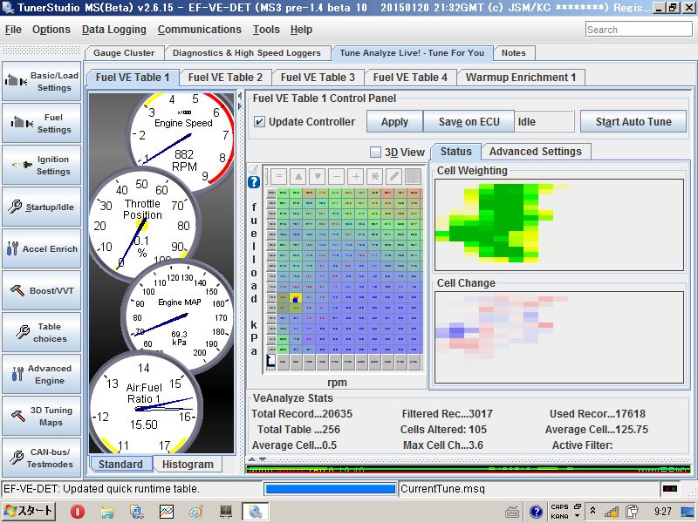Viewport: 698px width, 523px height.
Task: Open Startup/Idle sidebar button
Action: [41, 207]
